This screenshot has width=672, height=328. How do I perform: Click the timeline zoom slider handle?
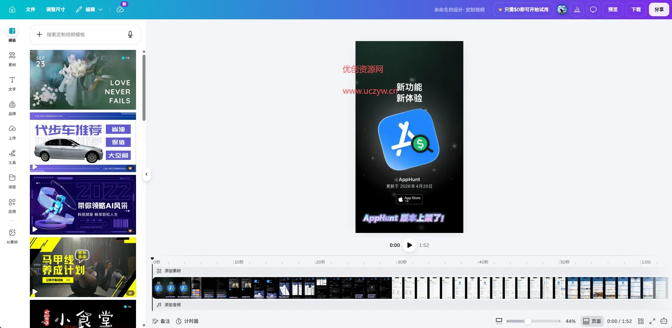click(x=527, y=321)
